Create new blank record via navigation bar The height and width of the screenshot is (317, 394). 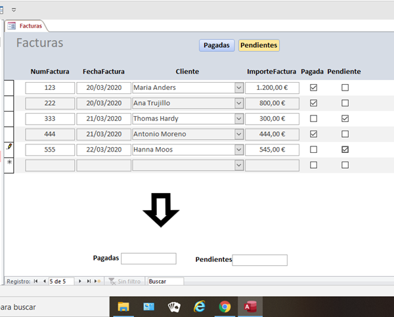click(98, 281)
